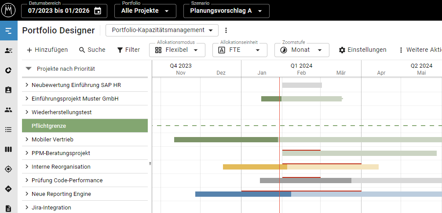Click the Portfolio Designer title
The height and width of the screenshot is (213, 442).
(x=58, y=30)
